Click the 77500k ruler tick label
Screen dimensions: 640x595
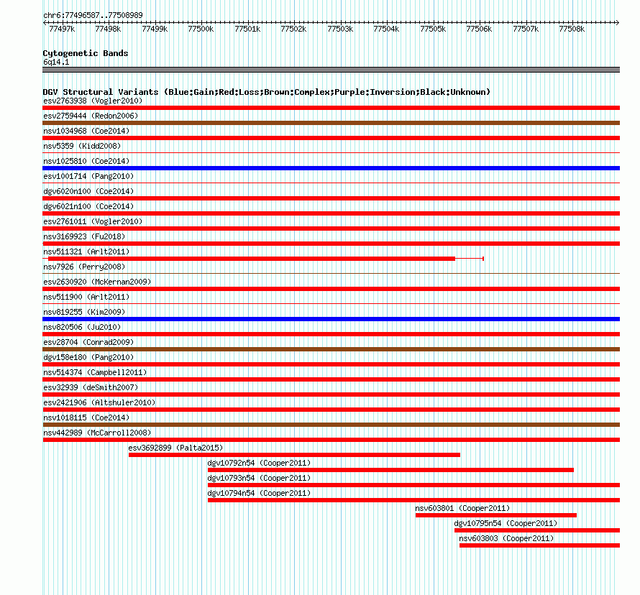(201, 29)
